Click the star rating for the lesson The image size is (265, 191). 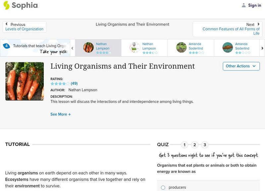click(x=60, y=84)
